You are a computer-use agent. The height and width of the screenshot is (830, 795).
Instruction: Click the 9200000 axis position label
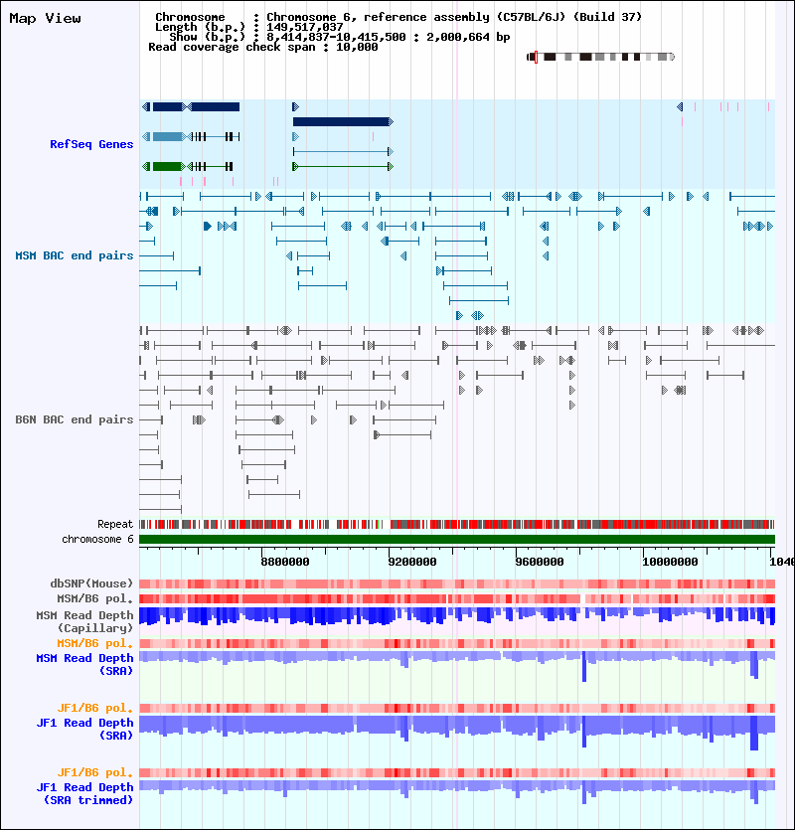412,562
